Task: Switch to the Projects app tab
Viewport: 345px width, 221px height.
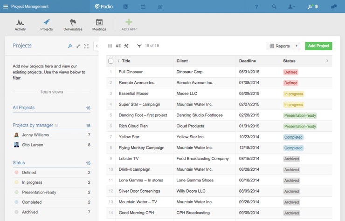Action: (46, 25)
